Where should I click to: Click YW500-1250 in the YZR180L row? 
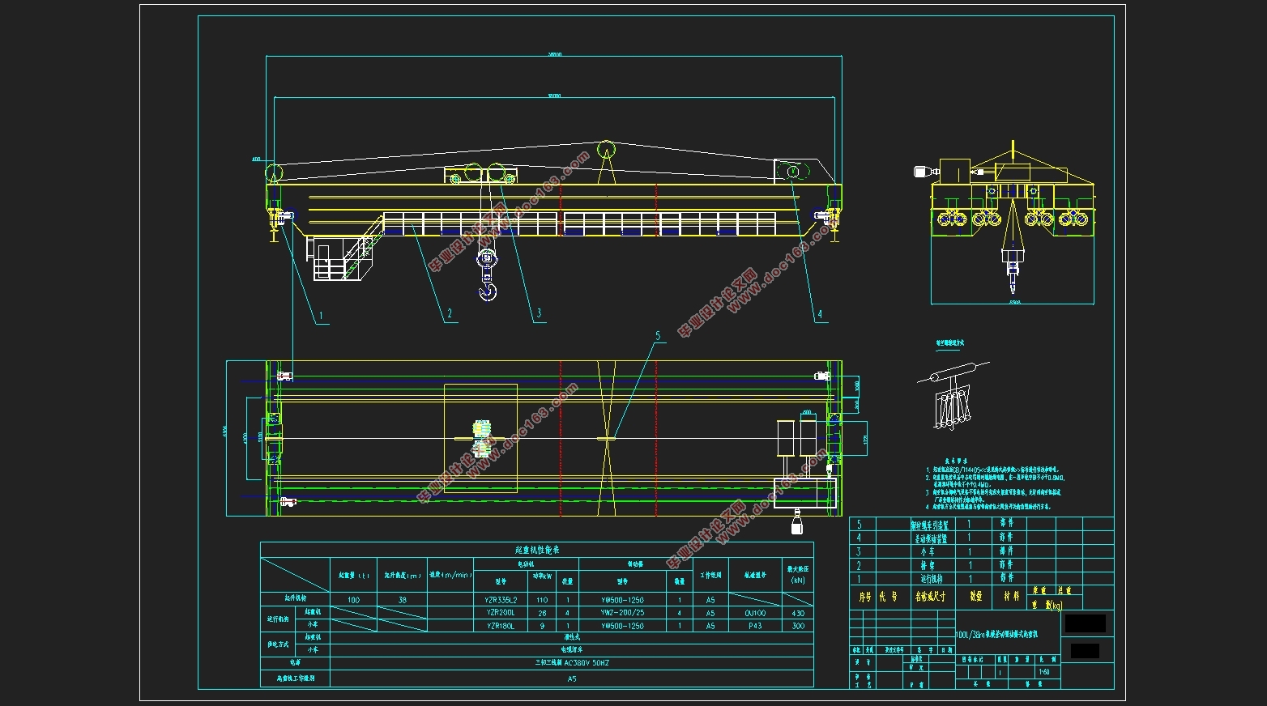[x=623, y=626]
